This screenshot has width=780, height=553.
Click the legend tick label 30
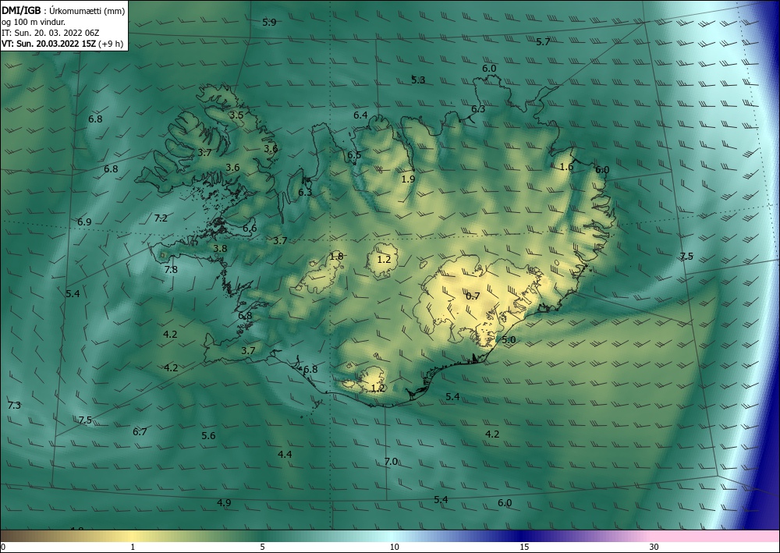(x=654, y=548)
